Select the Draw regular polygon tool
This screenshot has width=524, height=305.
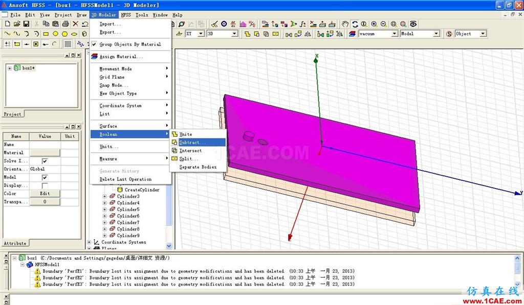pos(65,34)
